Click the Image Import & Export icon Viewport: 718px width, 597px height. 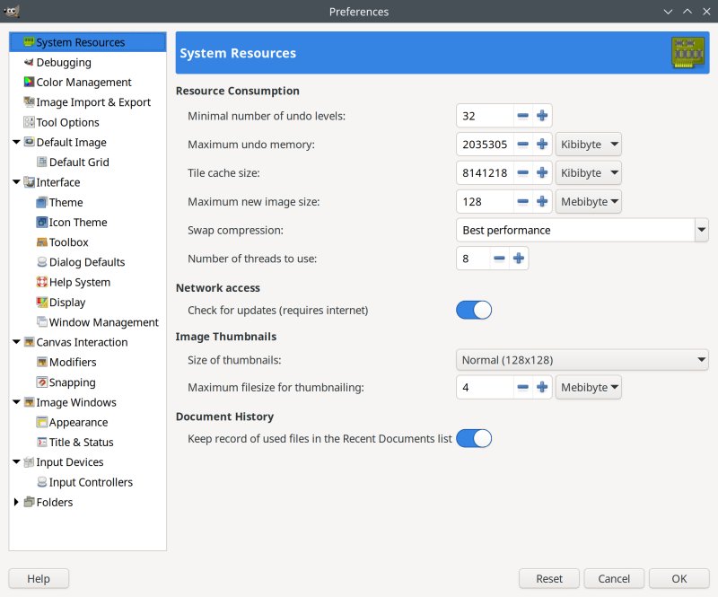29,102
